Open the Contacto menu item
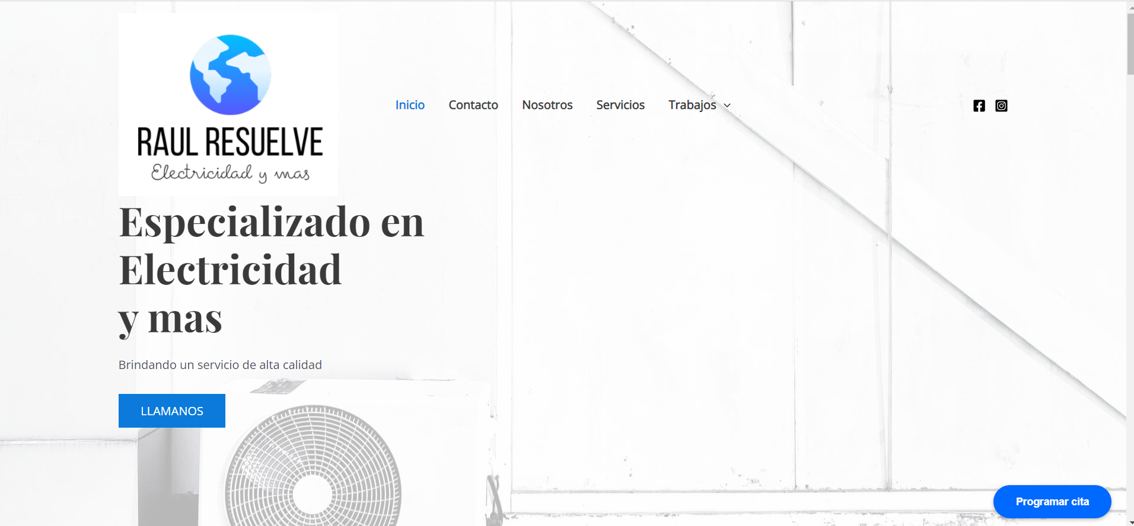This screenshot has width=1134, height=526. (x=473, y=105)
